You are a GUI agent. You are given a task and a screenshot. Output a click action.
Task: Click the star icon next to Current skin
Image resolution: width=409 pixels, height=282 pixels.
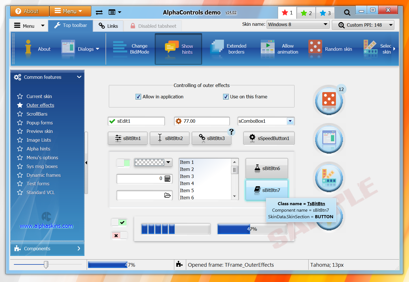[x=20, y=96]
